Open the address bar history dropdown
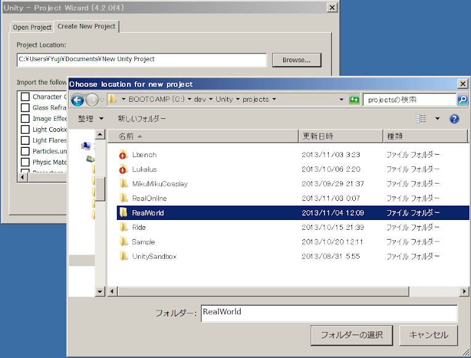Viewport: 471px width, 358px height. click(x=341, y=99)
